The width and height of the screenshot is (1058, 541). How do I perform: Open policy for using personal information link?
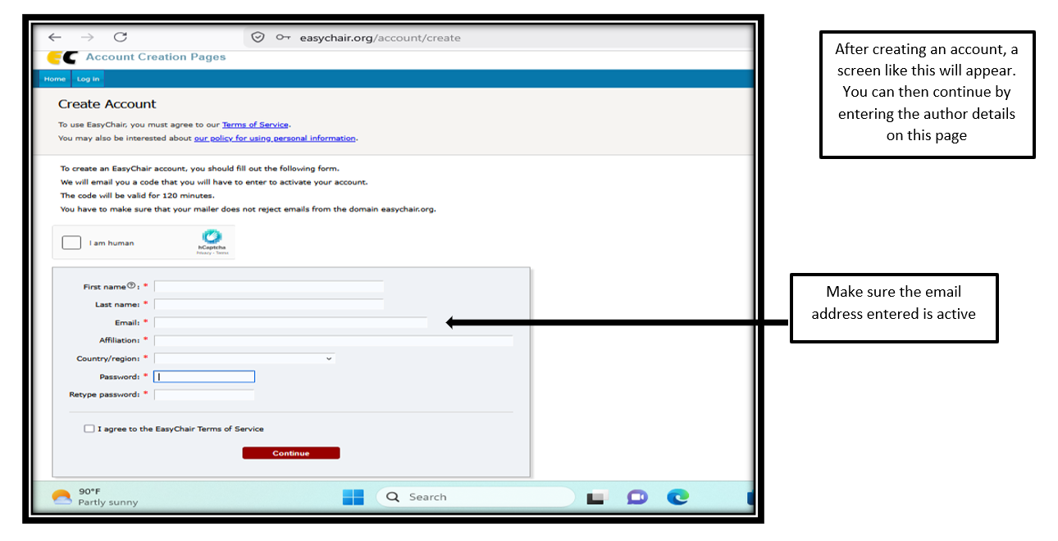[x=275, y=139]
